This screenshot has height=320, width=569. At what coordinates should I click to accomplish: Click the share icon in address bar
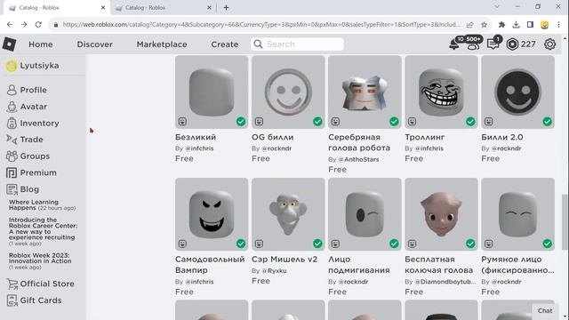pyautogui.click(x=470, y=25)
